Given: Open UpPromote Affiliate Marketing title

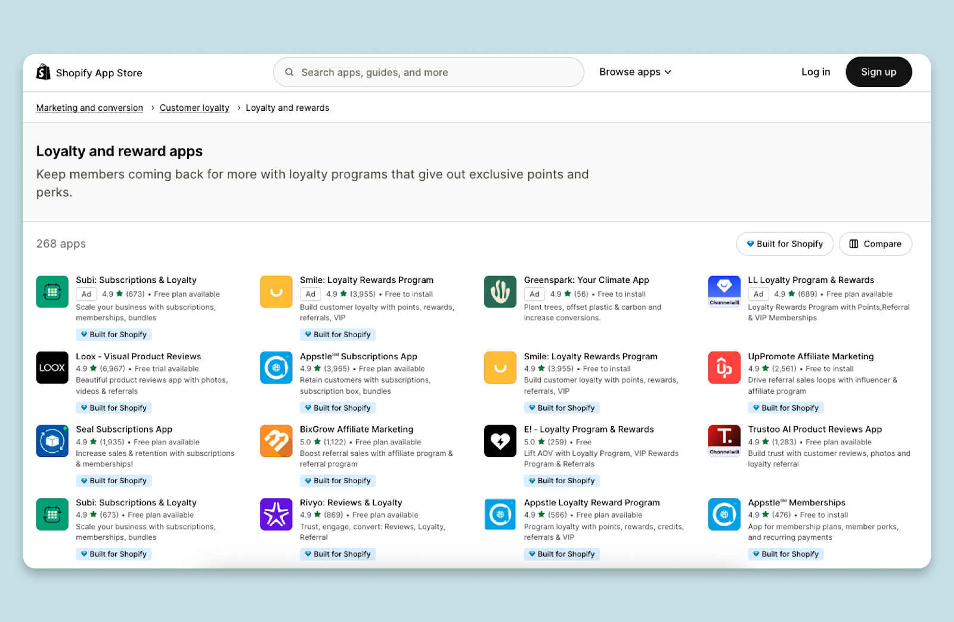Looking at the screenshot, I should 810,356.
